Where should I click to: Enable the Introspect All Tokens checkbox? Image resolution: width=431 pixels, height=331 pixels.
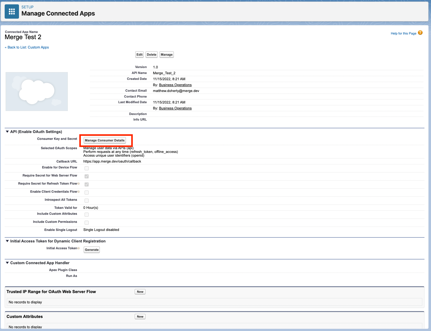[x=86, y=200]
